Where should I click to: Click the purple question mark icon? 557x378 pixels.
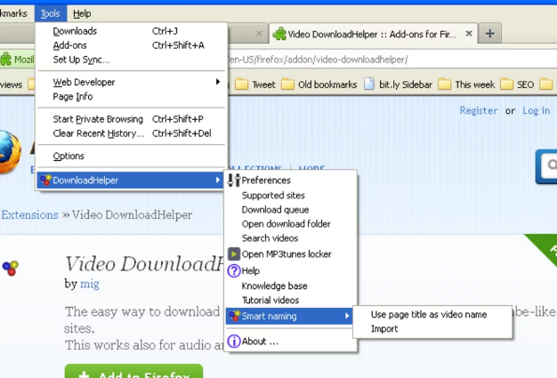(x=234, y=270)
